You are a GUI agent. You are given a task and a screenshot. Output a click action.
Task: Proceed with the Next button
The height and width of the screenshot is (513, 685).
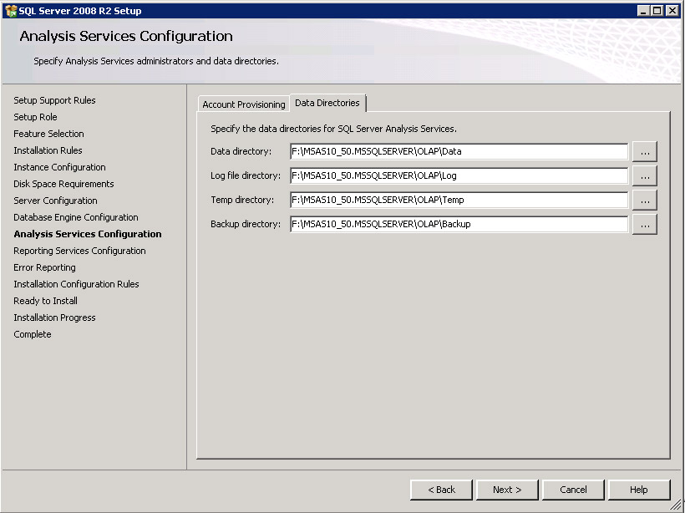pos(507,490)
